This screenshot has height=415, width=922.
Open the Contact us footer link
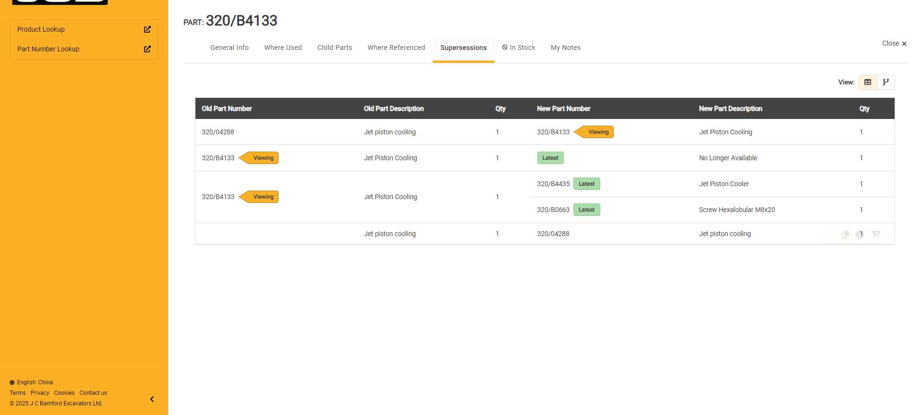tap(93, 393)
